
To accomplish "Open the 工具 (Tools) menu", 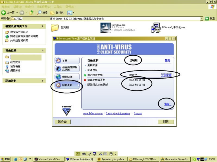I will (58, 7).
